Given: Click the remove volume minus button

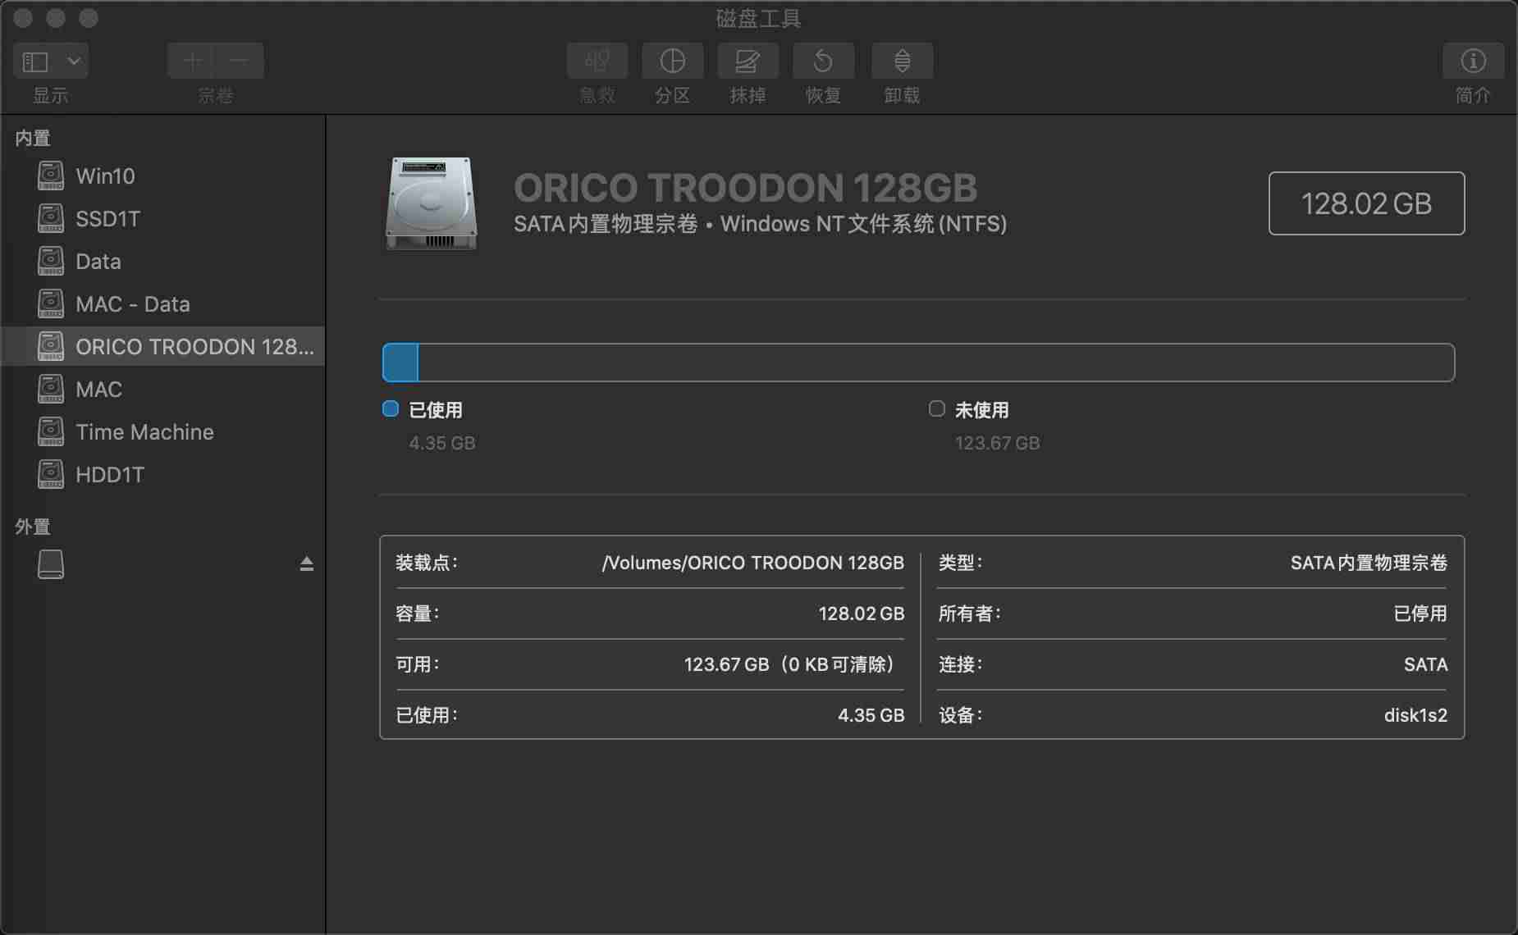Looking at the screenshot, I should coord(239,61).
